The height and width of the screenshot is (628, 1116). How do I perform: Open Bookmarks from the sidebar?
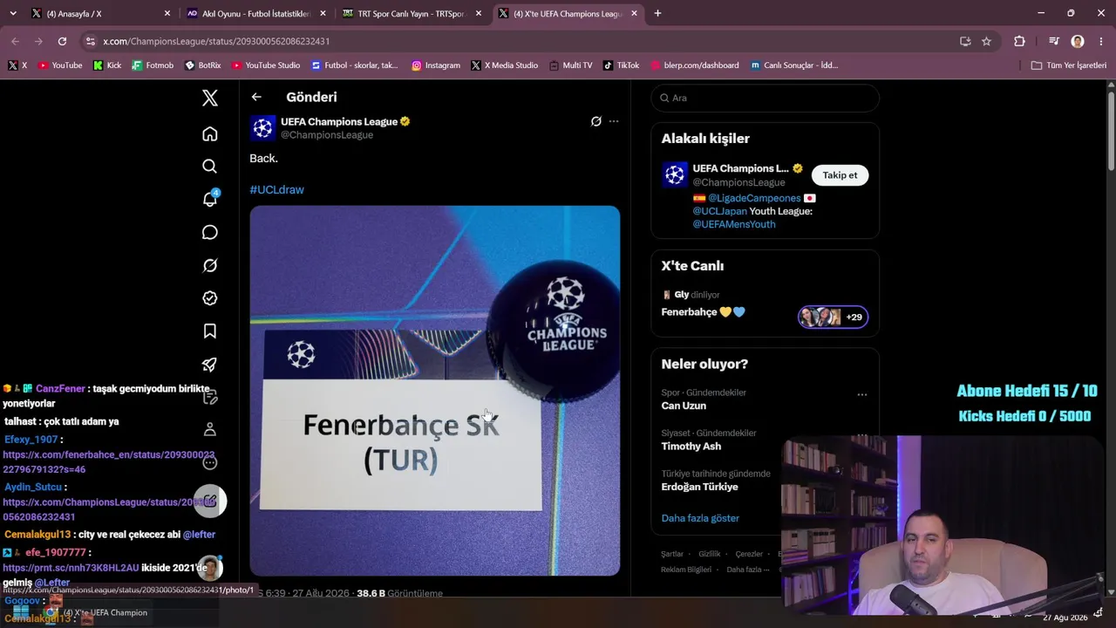[210, 331]
